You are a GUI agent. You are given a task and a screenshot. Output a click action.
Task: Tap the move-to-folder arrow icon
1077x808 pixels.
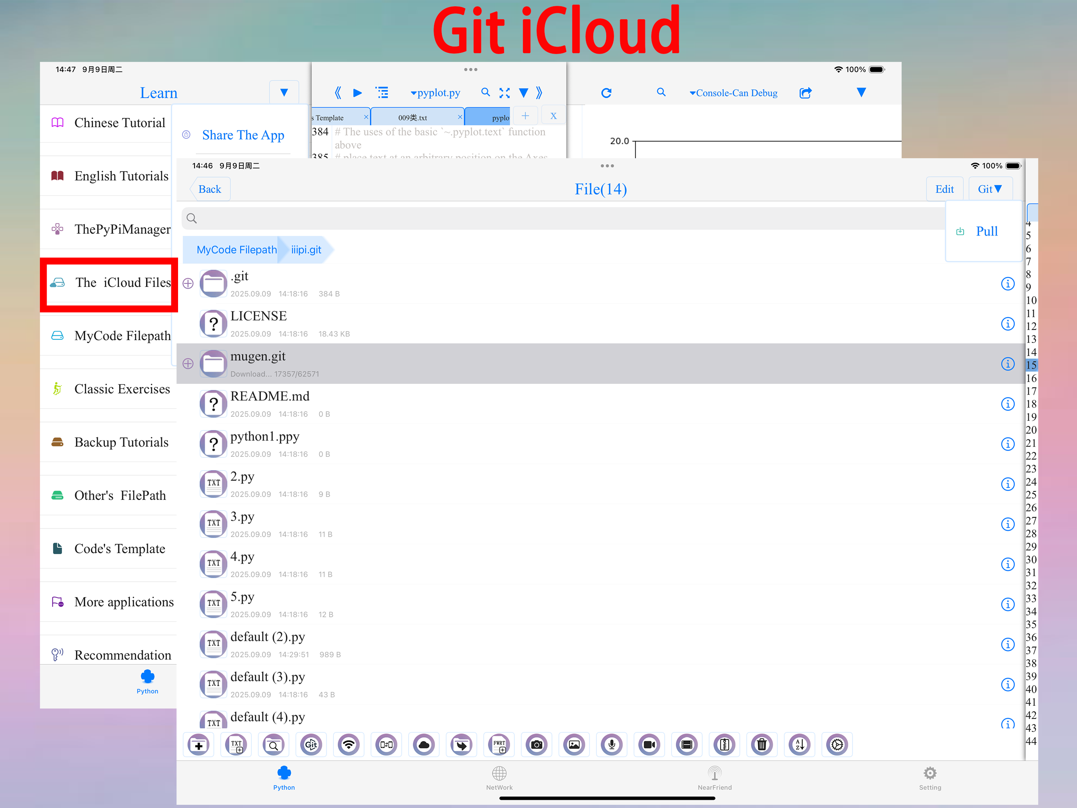pos(461,745)
